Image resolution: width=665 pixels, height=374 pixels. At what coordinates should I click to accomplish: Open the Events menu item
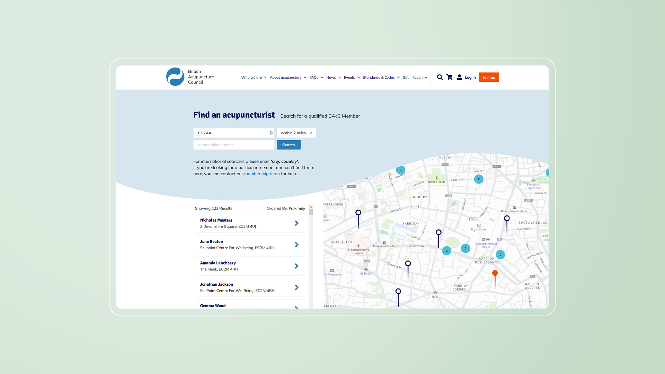(352, 78)
